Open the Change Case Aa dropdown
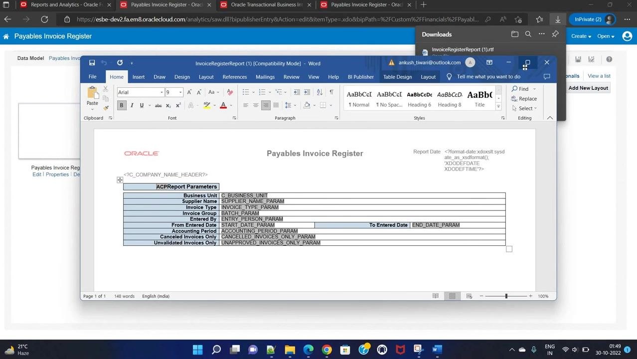The image size is (637, 359). [214, 92]
